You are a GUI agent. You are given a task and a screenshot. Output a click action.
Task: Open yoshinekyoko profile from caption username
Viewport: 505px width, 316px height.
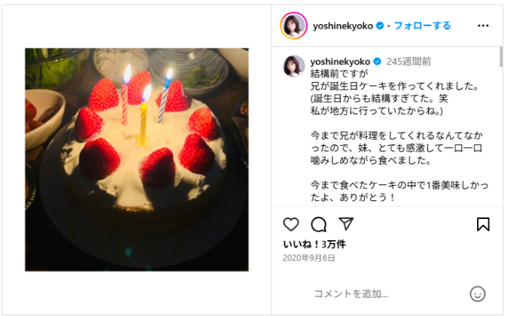(x=340, y=61)
